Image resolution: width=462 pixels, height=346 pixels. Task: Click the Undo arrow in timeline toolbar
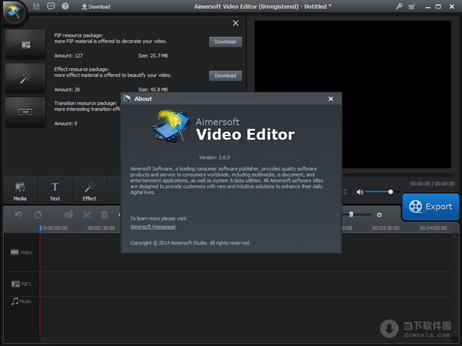(x=18, y=214)
